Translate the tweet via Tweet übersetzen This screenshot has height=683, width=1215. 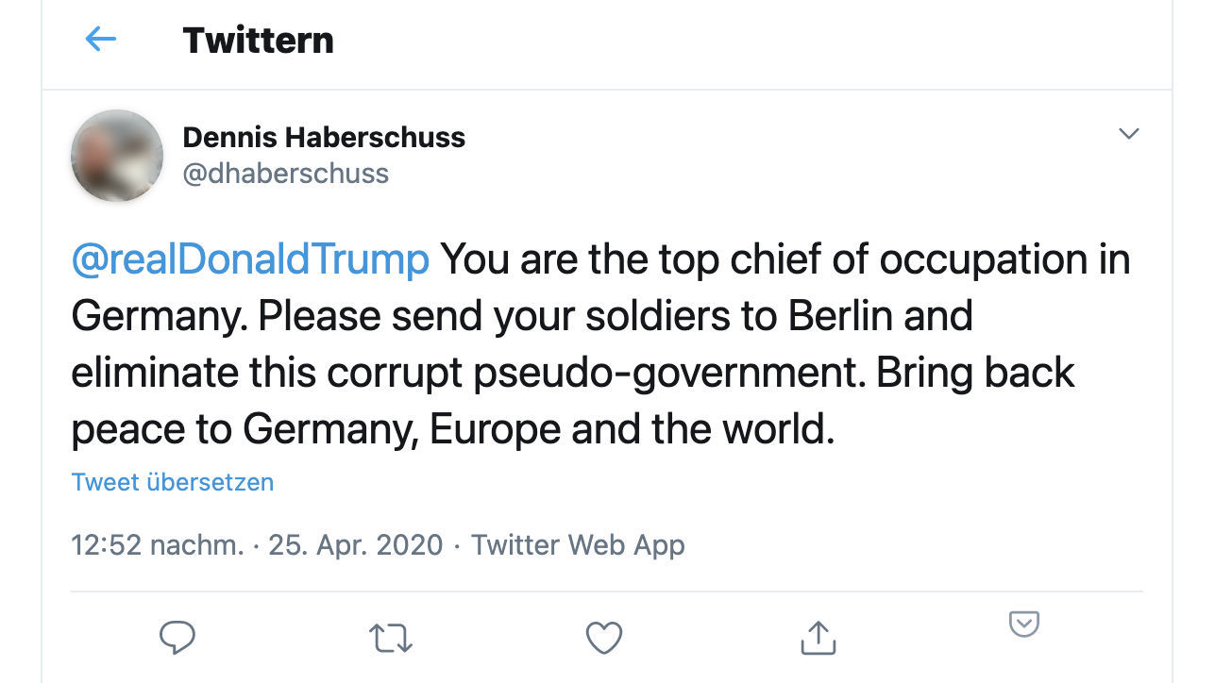pyautogui.click(x=172, y=482)
